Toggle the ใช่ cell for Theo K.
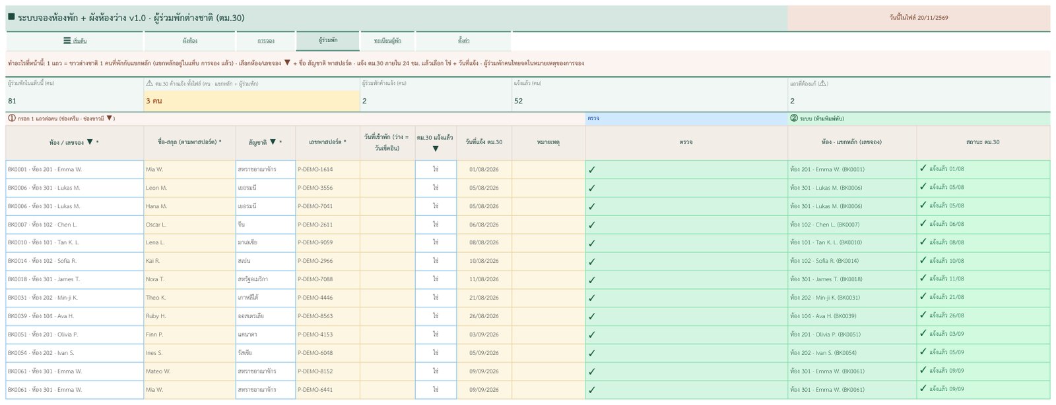Screen dimensions: 1056x405 point(436,298)
